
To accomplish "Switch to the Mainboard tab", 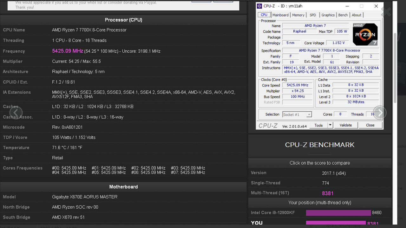I will (280, 15).
